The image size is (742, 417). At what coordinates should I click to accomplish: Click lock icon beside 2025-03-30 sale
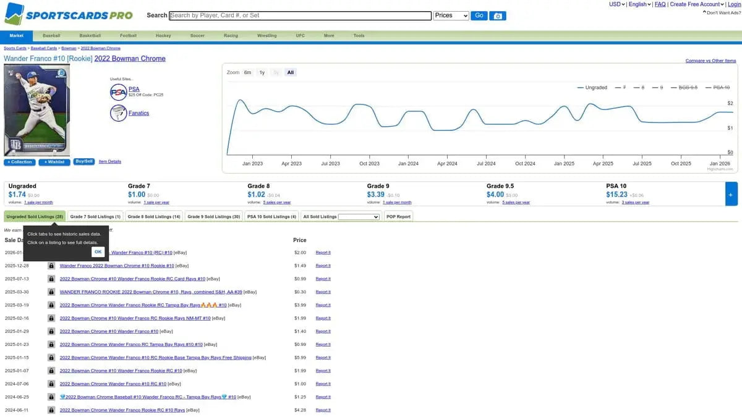[x=51, y=292]
